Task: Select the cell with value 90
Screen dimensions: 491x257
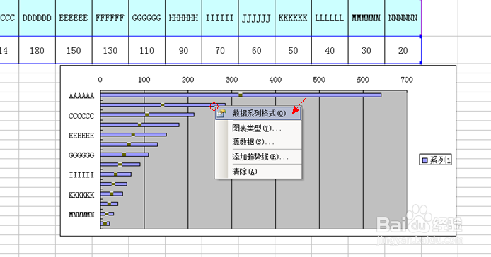Action: coord(183,50)
